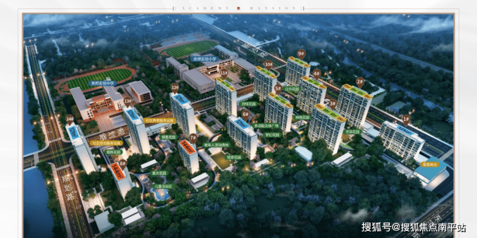
Task: Click the orange 144m² rooftop on building 7#
Action: point(186,147)
